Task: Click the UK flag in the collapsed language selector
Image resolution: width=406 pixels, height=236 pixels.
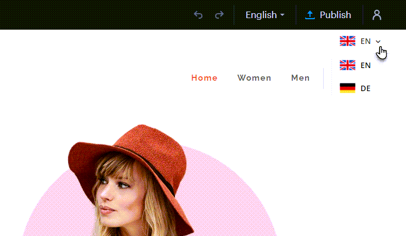Action: pyautogui.click(x=347, y=41)
